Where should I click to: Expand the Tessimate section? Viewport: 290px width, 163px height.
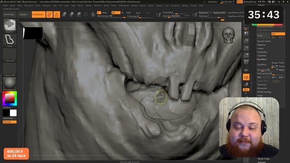(261, 85)
